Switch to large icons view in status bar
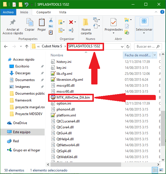This screenshot has width=166, height=174. [161, 170]
